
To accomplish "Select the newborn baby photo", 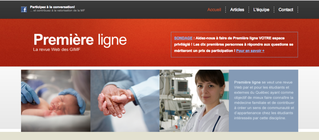I will 56,101.
